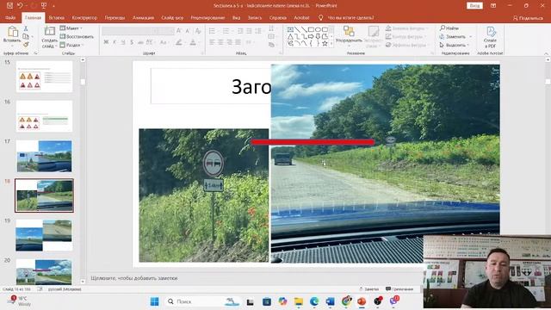Create a new slide with Создать слайд
Screen dimensions: 551x310
(x=50, y=37)
